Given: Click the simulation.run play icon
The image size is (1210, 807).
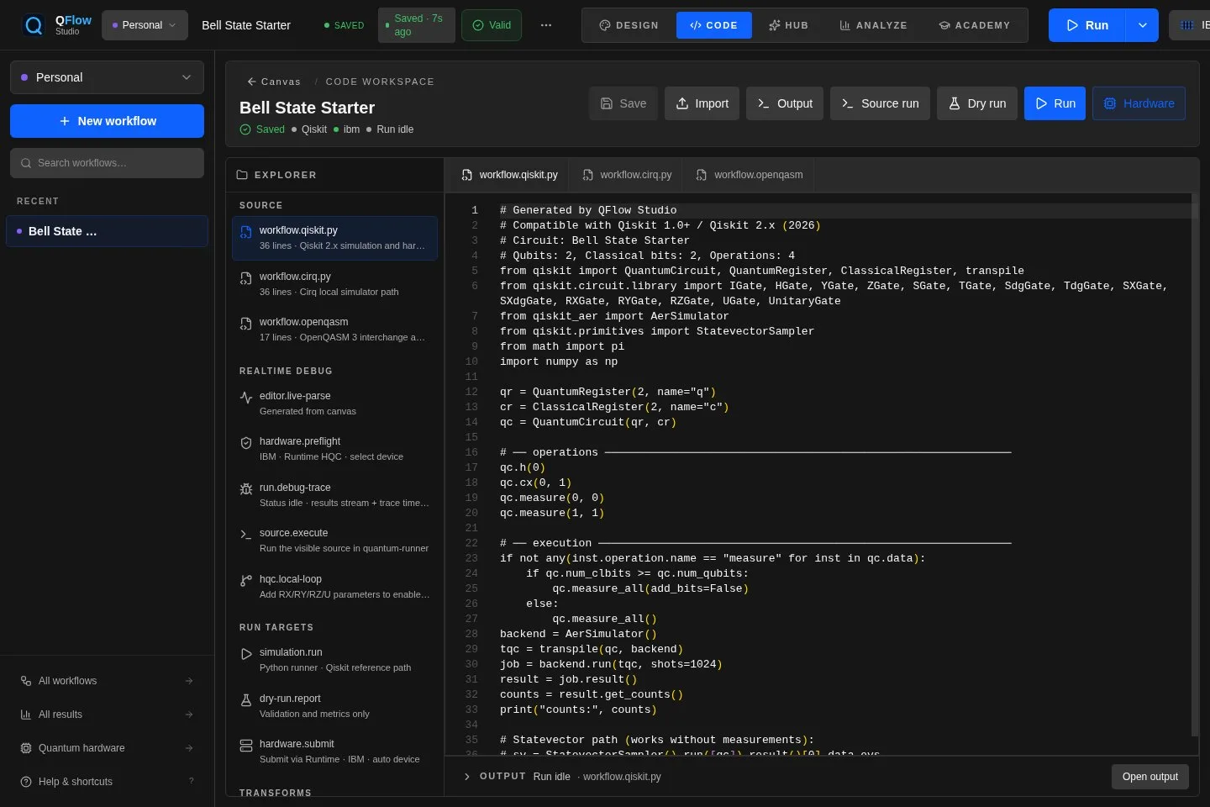Looking at the screenshot, I should 246,654.
